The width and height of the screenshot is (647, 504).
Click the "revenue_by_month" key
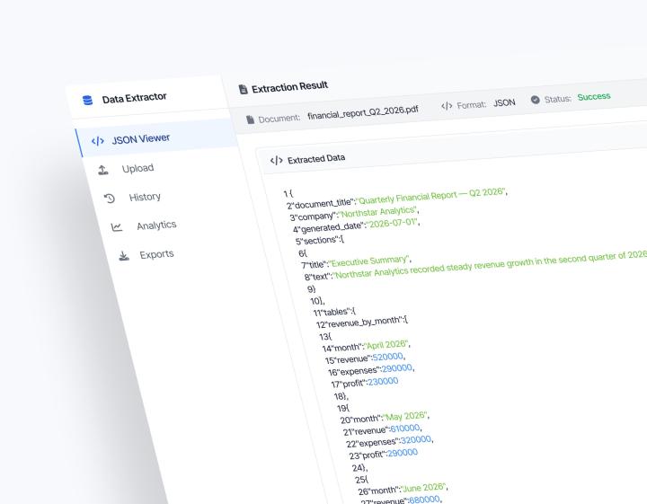point(364,322)
